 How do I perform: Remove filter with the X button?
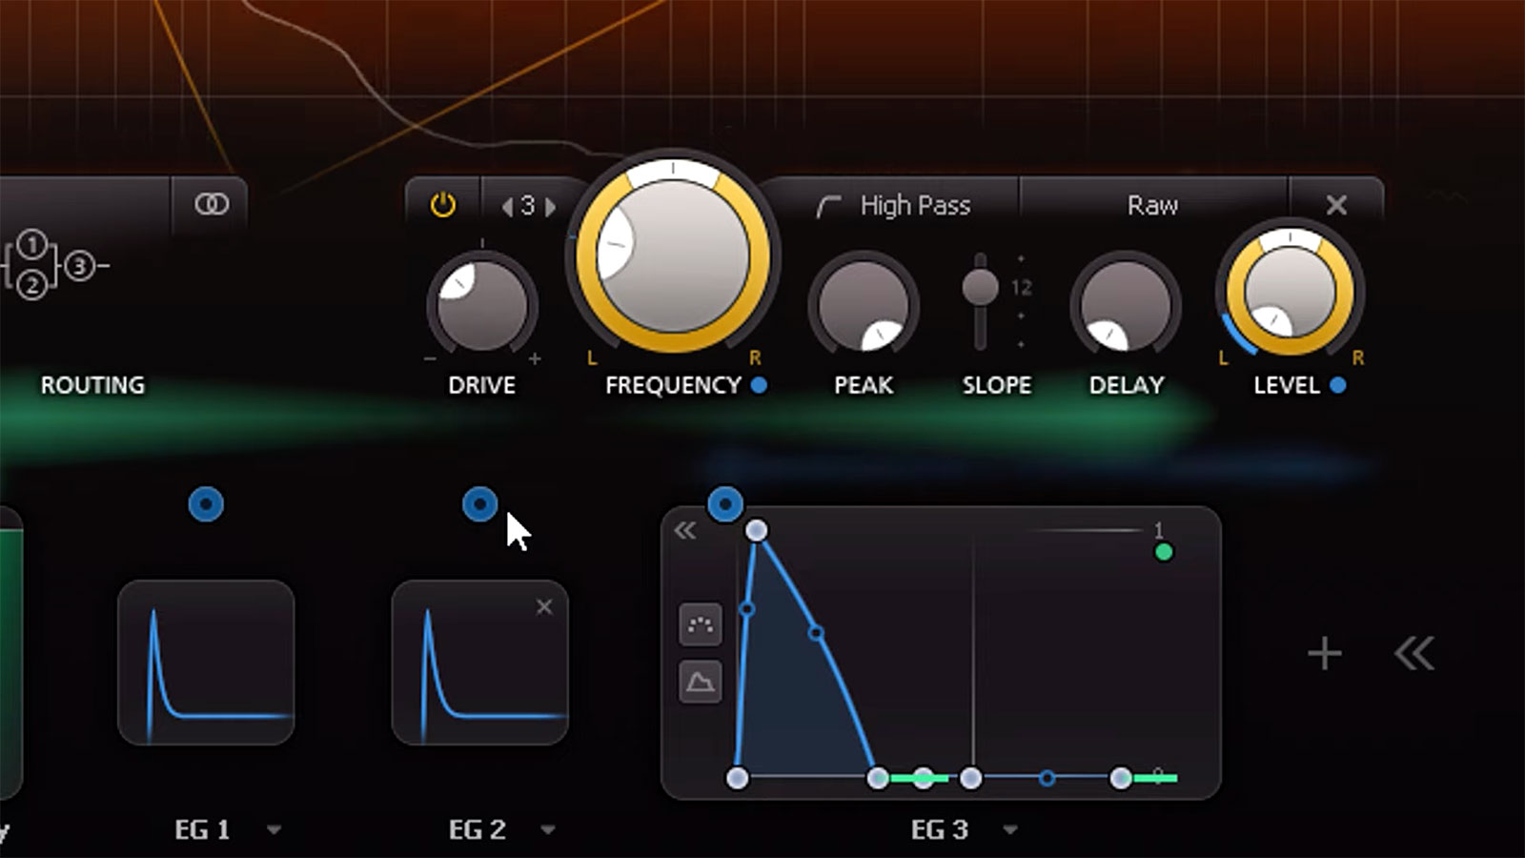coord(1336,205)
